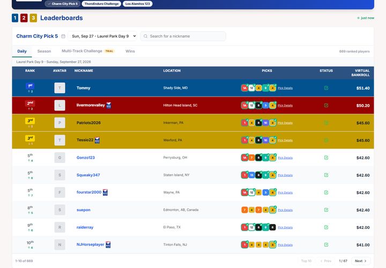Open Pick Details for Tommy
Image resolution: width=386 pixels, height=268 pixels.
pyautogui.click(x=285, y=88)
